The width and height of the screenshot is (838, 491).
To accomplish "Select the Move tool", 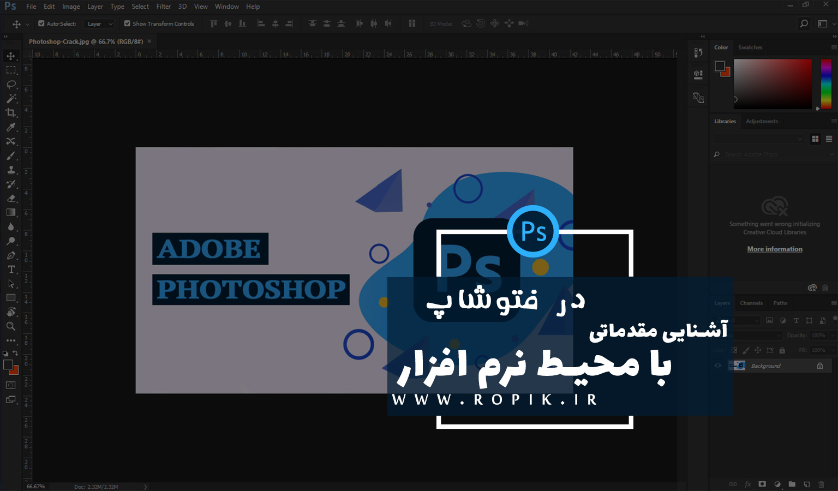I will coord(11,56).
